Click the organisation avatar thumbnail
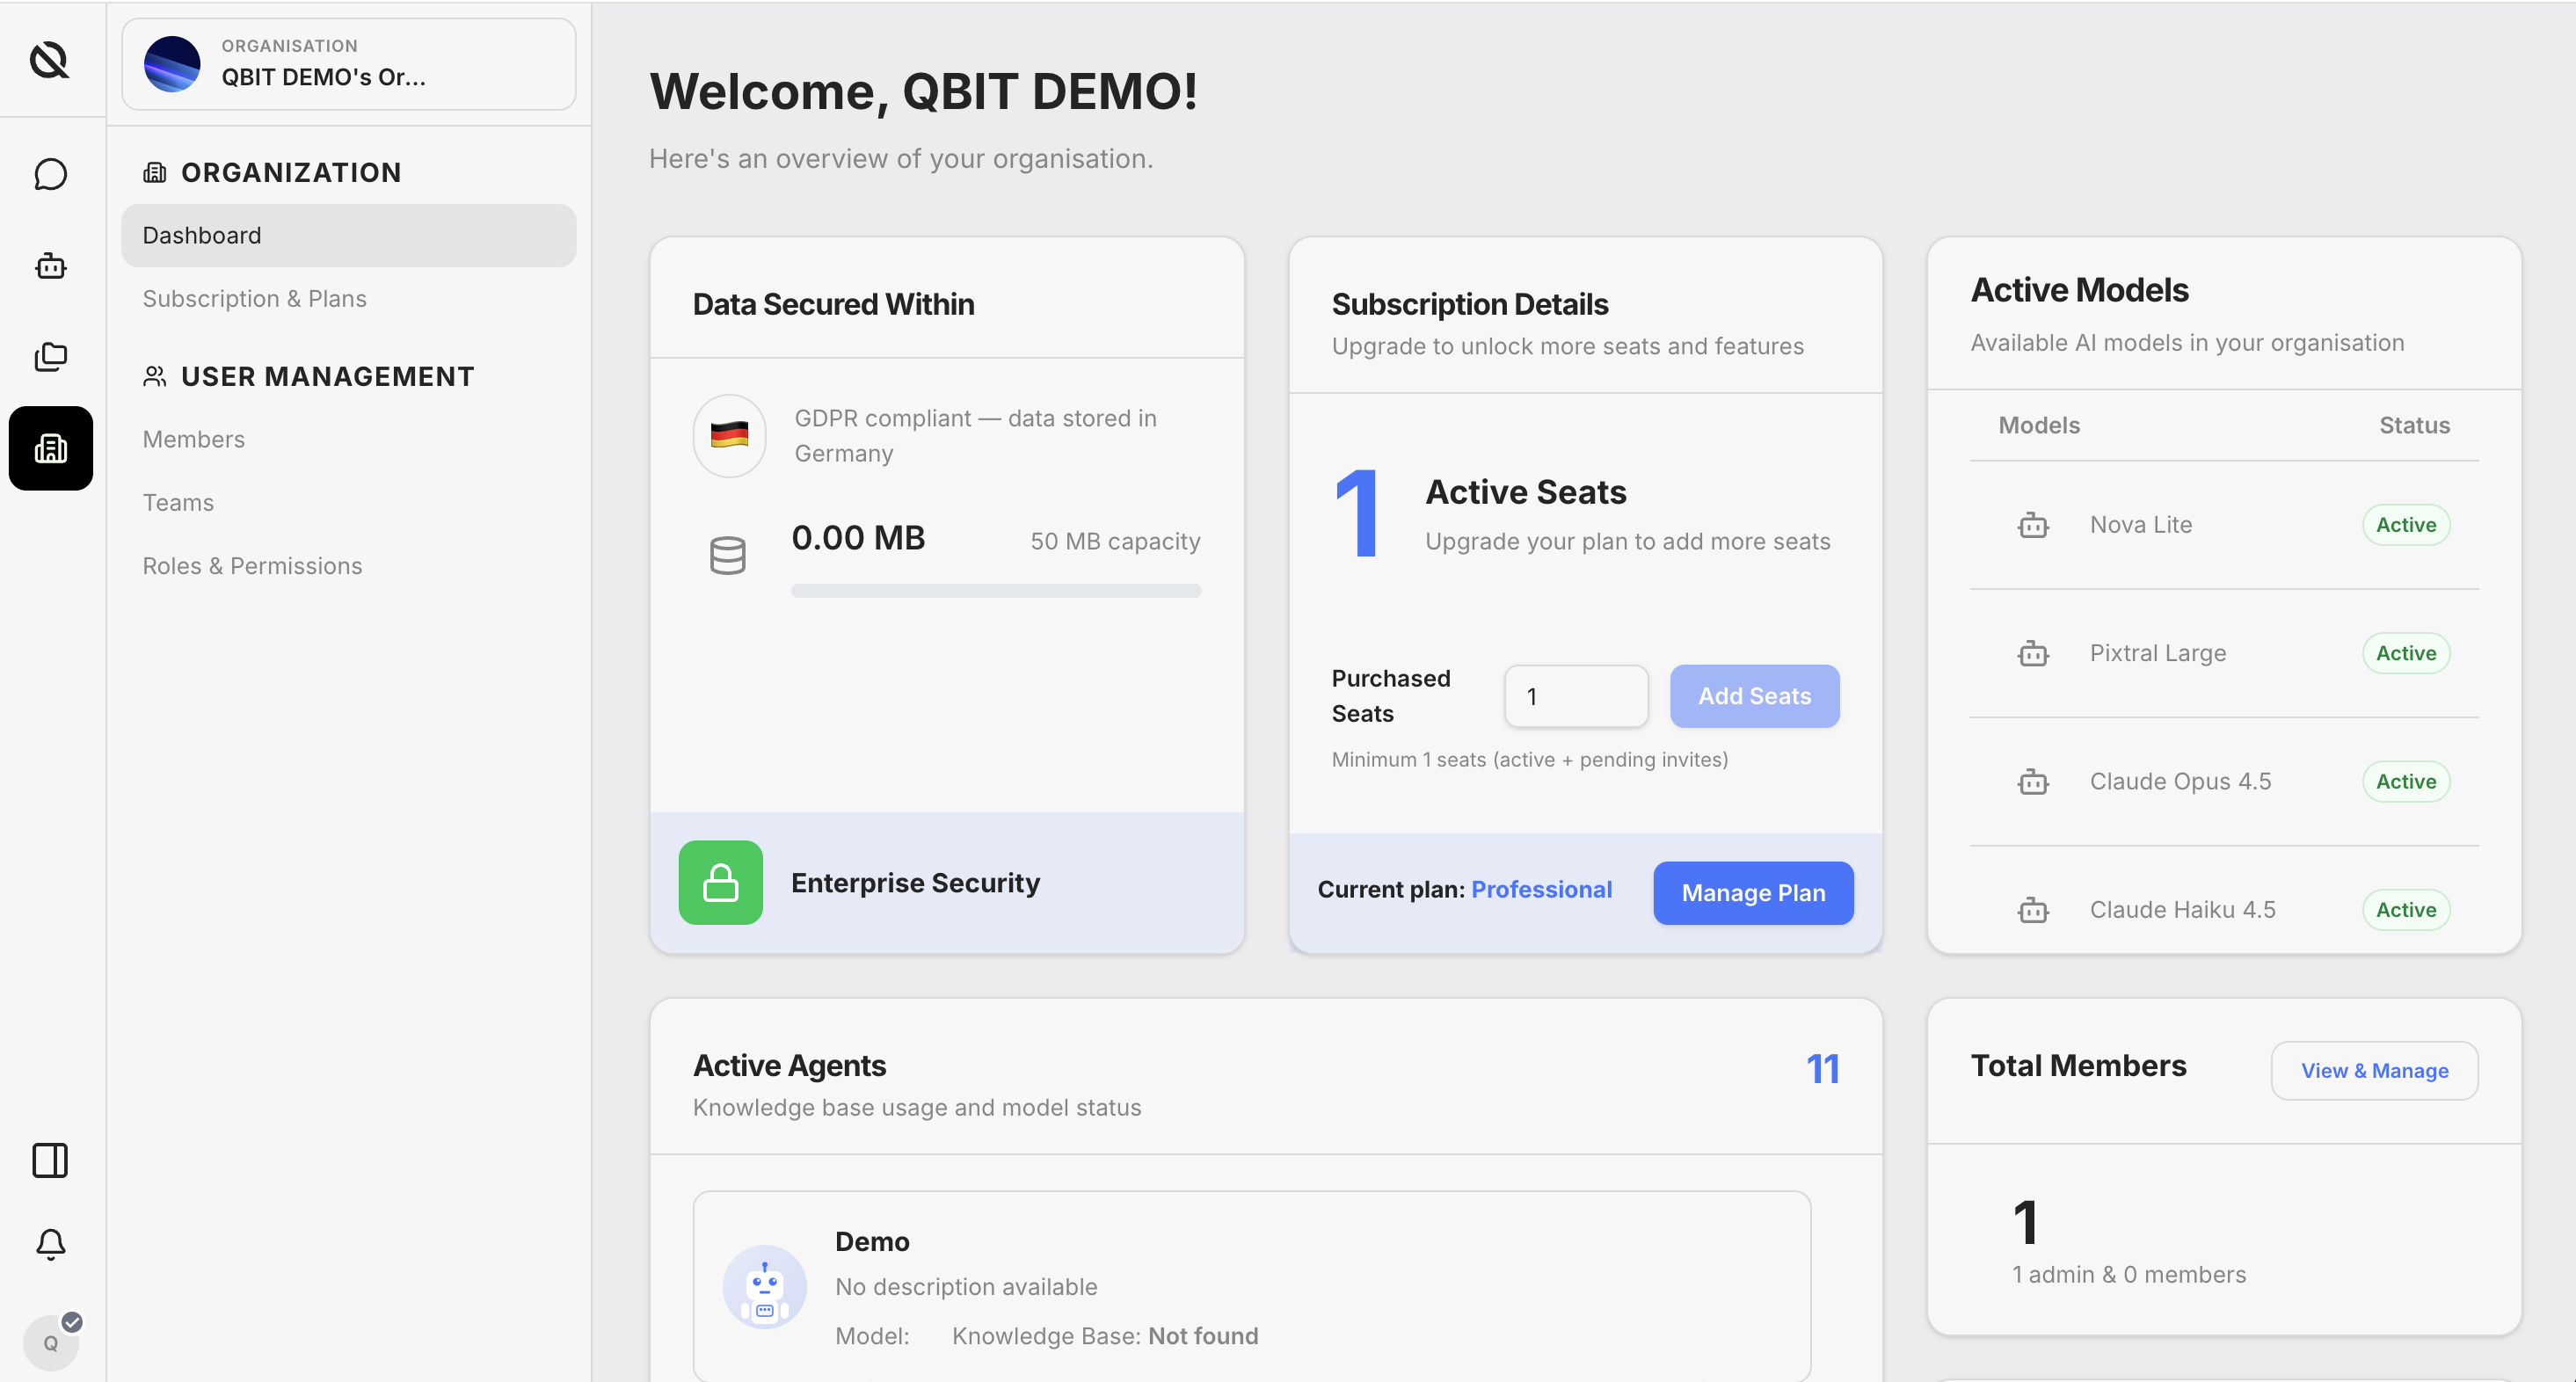The width and height of the screenshot is (2576, 1382). click(172, 64)
